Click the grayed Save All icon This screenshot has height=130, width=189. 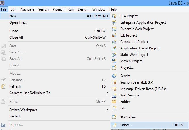3,59
